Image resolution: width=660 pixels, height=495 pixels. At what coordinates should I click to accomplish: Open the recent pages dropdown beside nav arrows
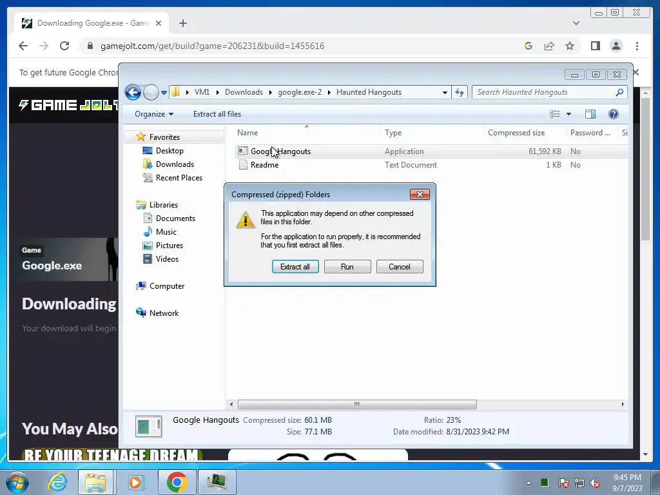(164, 93)
